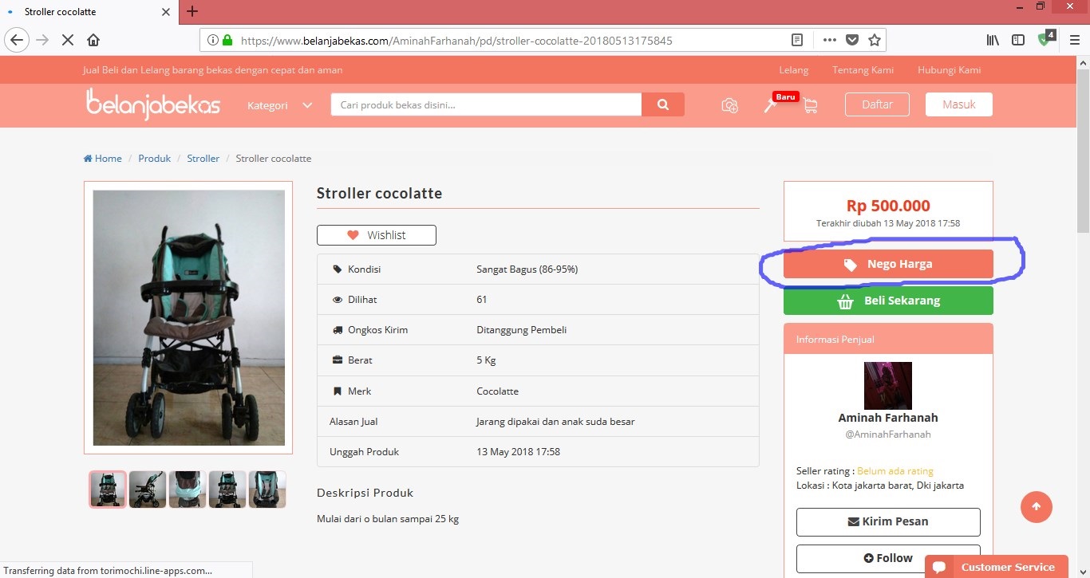Open the auction hammer icon marked Baru
Screen dimensions: 1090x578
coord(771,105)
